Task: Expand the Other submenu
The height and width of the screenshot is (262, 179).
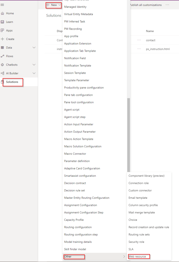Action: click(x=95, y=256)
